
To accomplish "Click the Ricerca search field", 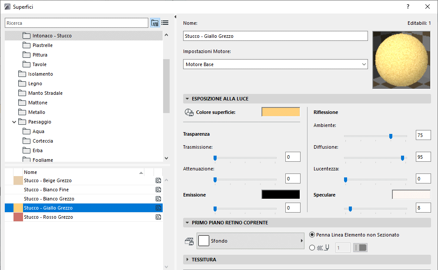I will point(77,23).
